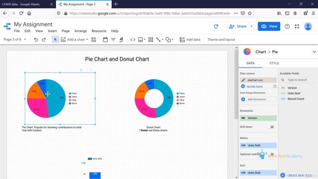Select the Units Sold metric chip
The height and width of the screenshot is (179, 318).
tap(258, 145)
